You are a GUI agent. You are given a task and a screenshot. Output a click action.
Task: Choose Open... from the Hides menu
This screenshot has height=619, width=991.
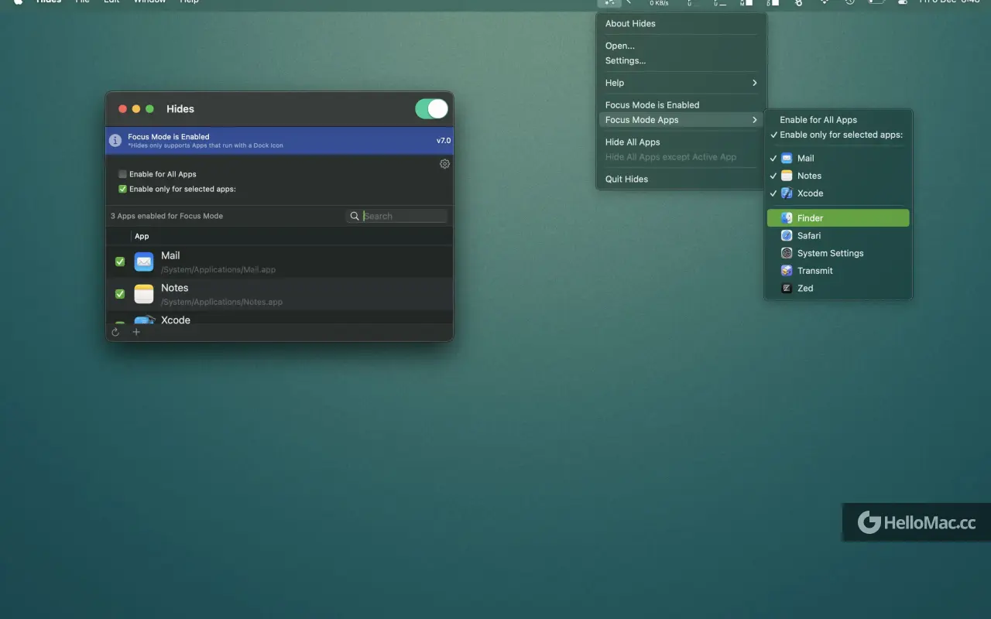pos(681,46)
